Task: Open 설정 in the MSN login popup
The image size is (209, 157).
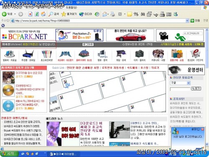Action: tap(196, 129)
